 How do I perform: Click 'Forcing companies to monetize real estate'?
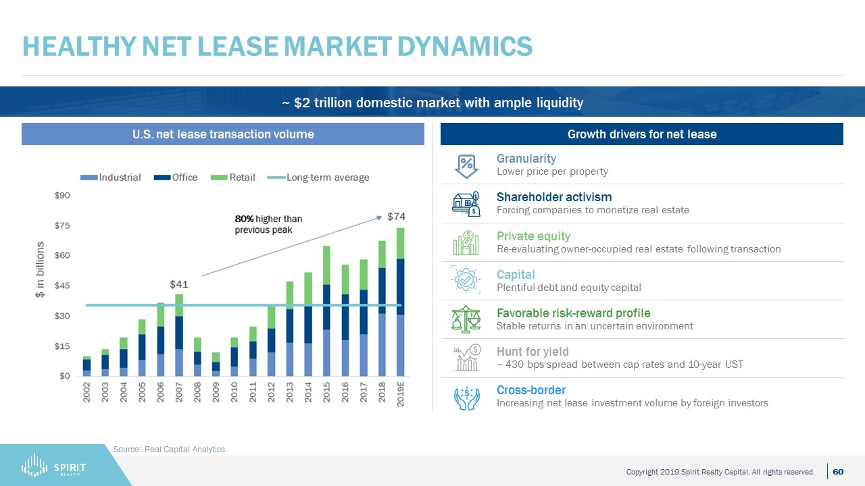[x=593, y=210]
